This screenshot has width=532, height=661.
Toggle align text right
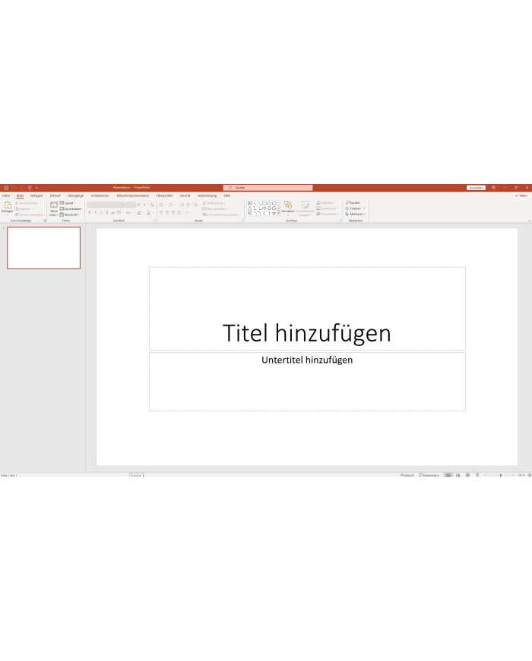(x=173, y=213)
